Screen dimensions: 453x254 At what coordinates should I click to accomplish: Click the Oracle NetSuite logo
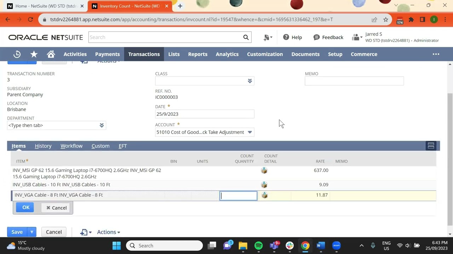[x=46, y=37]
